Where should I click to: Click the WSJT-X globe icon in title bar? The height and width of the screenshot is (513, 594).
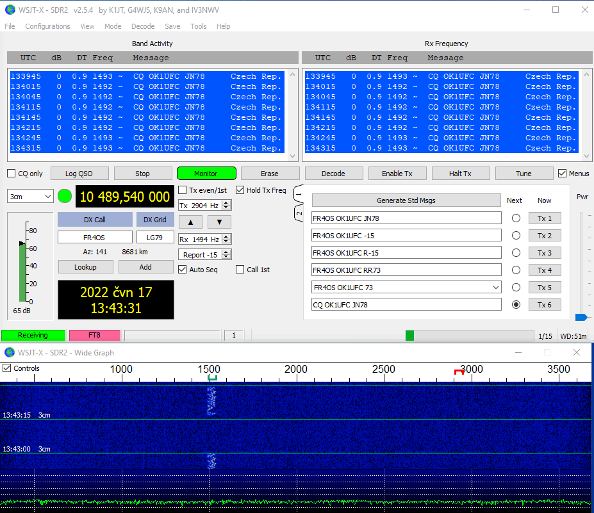point(10,10)
